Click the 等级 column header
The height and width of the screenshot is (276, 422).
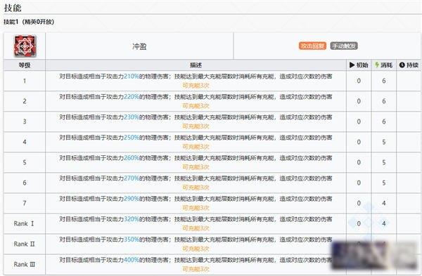(x=25, y=65)
